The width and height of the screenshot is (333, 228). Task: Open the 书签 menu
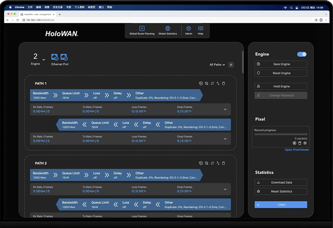tap(68, 7)
